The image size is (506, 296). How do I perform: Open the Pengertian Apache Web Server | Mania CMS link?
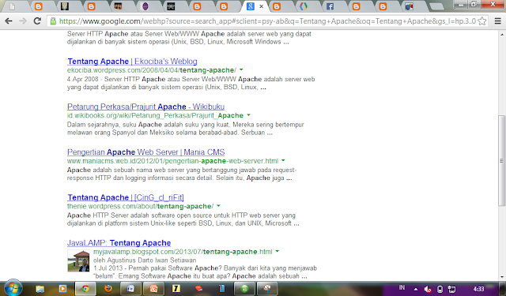tap(145, 152)
